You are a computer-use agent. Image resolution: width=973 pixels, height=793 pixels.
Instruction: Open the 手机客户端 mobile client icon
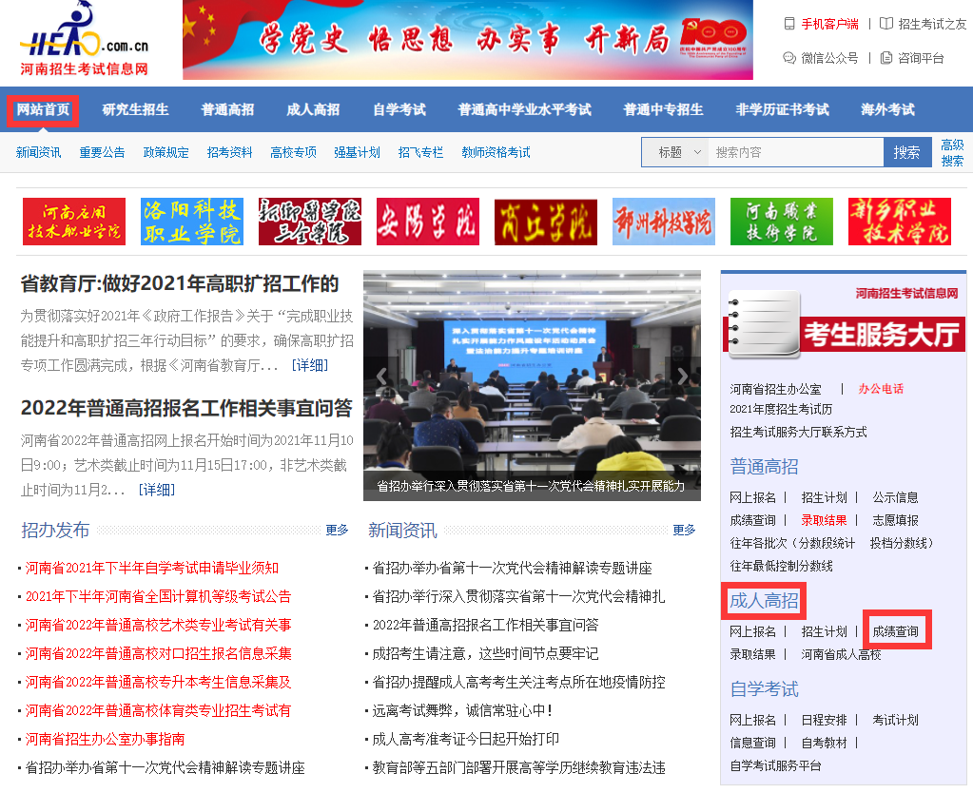tap(788, 24)
